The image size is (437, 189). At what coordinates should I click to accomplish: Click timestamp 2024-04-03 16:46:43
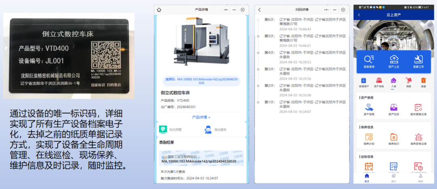point(295,29)
